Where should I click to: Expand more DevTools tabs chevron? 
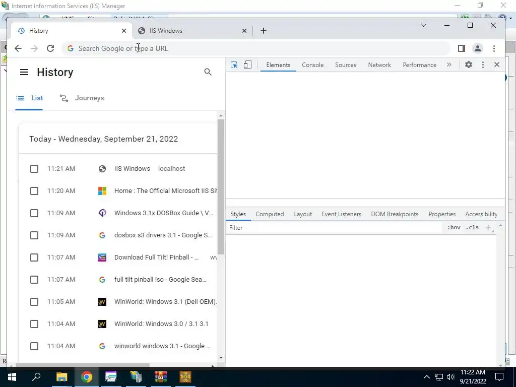pos(449,65)
